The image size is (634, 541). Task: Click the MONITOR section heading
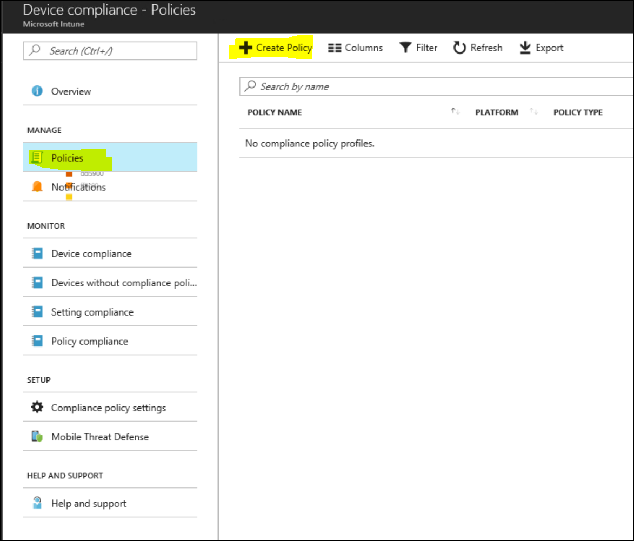point(46,225)
